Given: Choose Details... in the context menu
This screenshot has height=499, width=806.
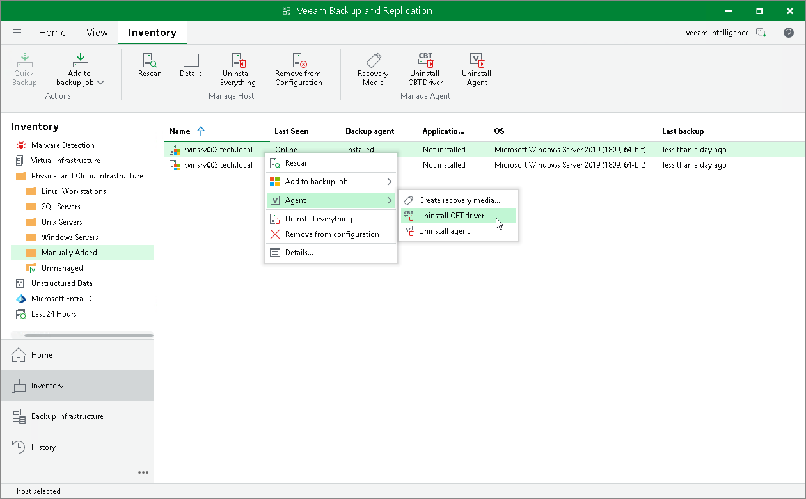Looking at the screenshot, I should pyautogui.click(x=331, y=253).
